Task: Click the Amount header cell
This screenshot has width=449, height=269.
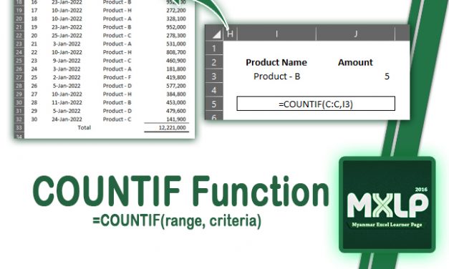Action: click(x=355, y=62)
